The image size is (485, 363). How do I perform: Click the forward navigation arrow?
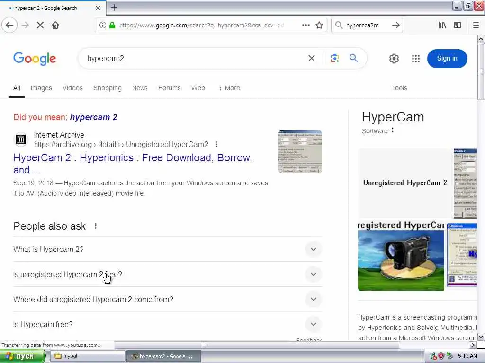(26, 26)
